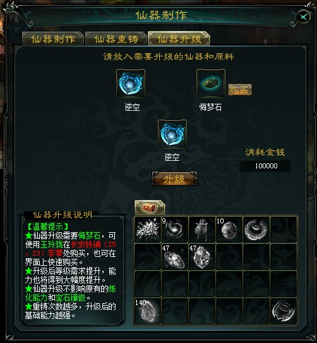The height and width of the screenshot is (343, 317).
Task: Select the item stack with count 140
Action: tap(148, 311)
